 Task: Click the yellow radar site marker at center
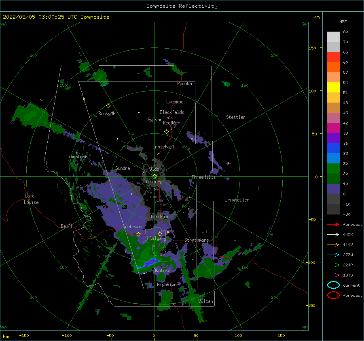pyautogui.click(x=154, y=176)
